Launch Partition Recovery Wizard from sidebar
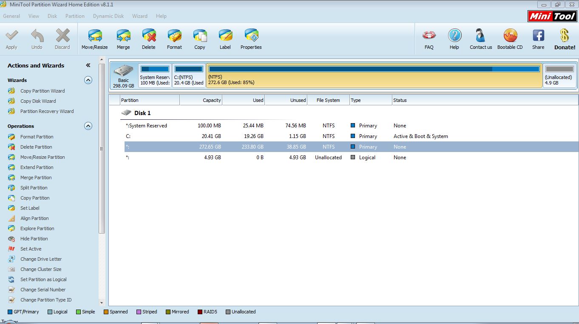 click(x=47, y=111)
